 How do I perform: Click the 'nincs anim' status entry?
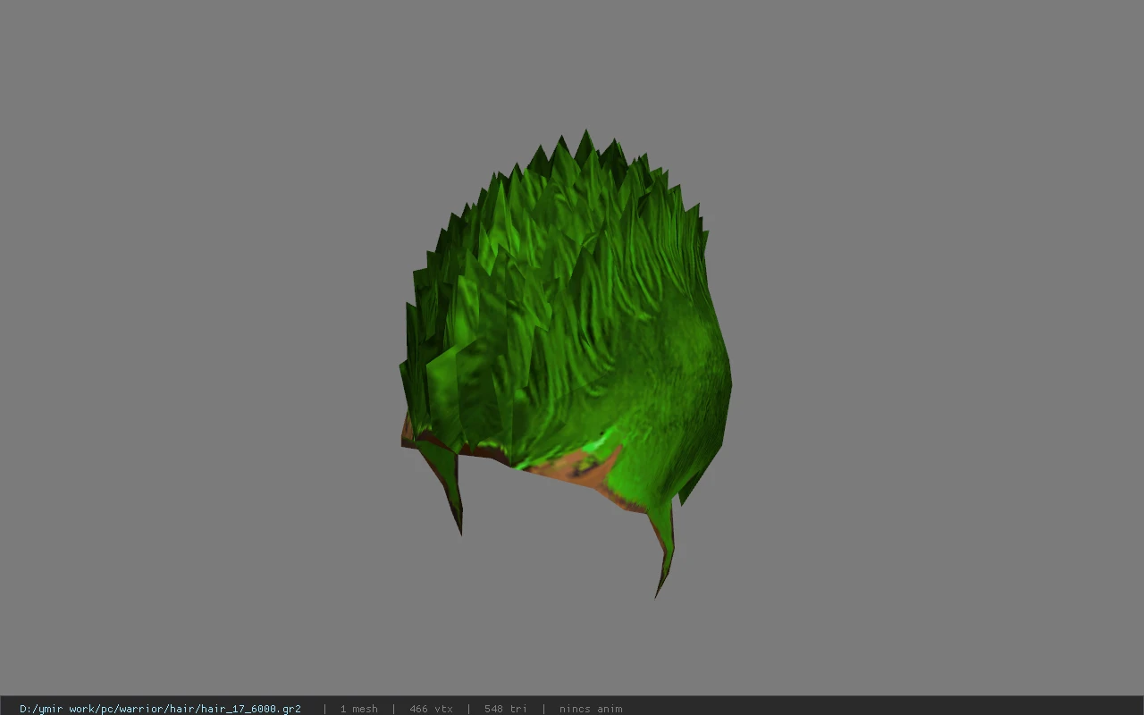tap(590, 709)
